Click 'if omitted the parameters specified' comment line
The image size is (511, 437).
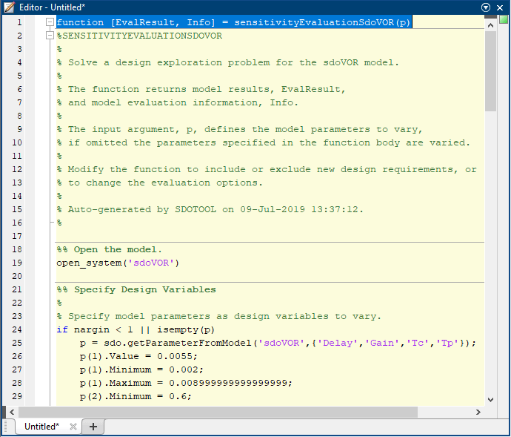point(264,142)
